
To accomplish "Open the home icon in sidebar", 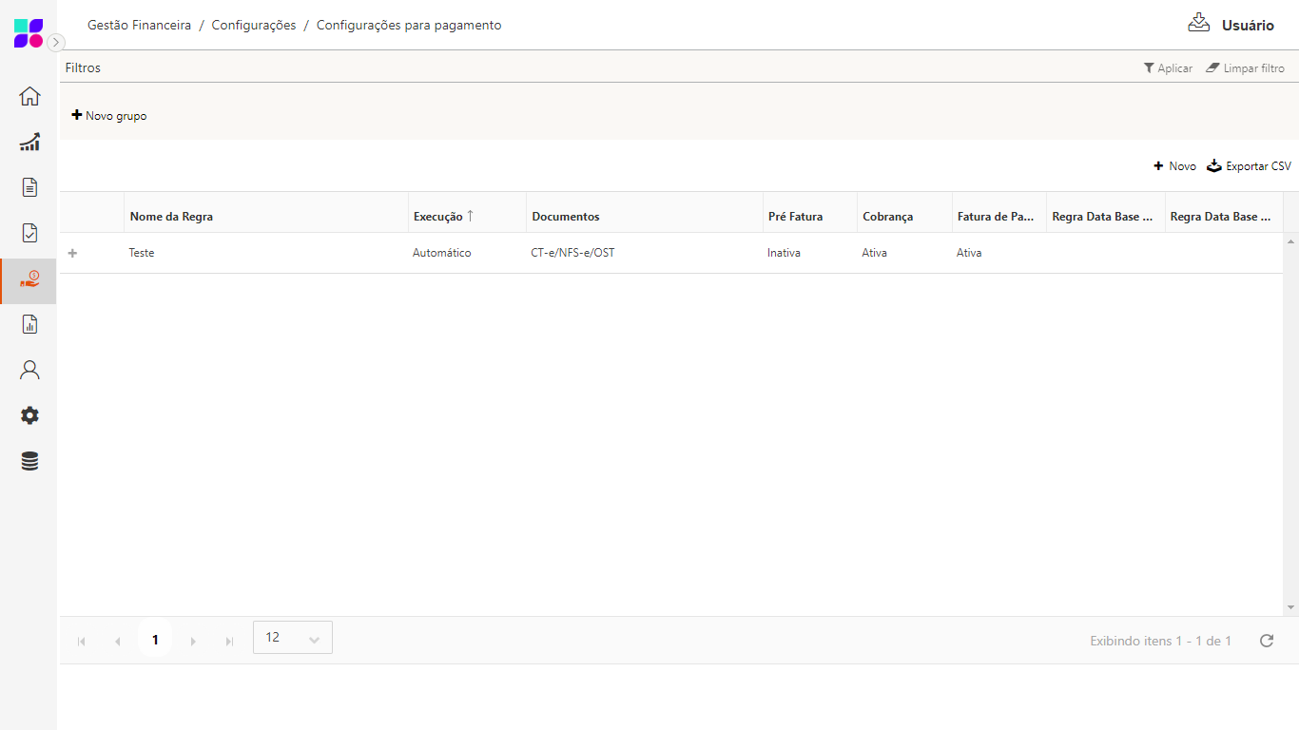I will tap(29, 96).
